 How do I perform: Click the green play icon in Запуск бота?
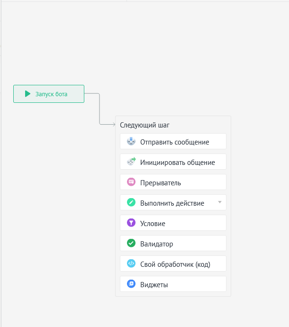pos(27,94)
